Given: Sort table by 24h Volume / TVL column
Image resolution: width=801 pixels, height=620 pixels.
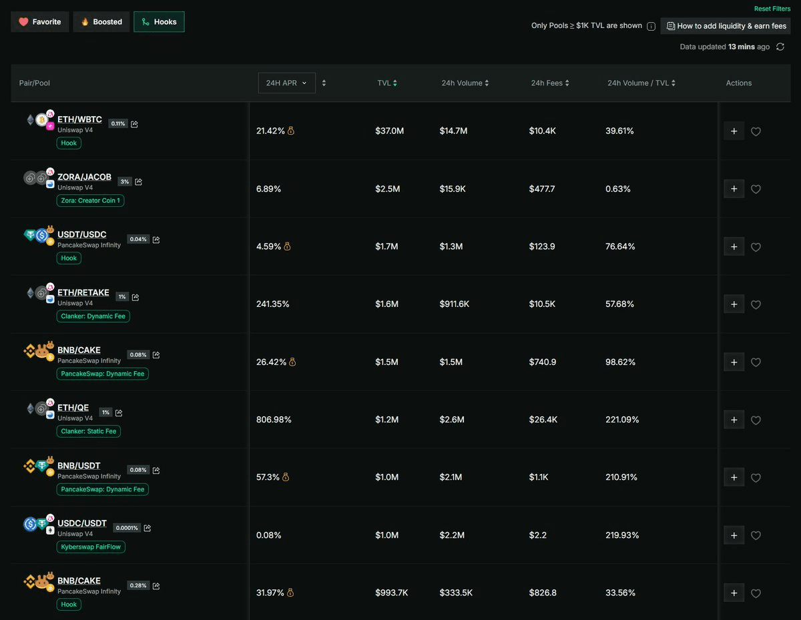Looking at the screenshot, I should tap(641, 83).
